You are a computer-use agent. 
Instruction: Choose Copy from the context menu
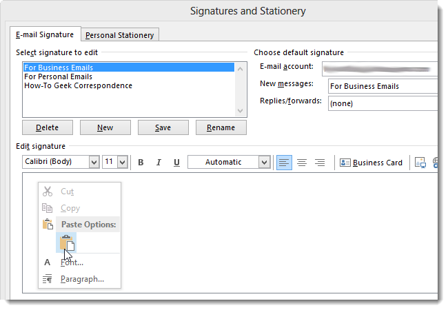80,208
